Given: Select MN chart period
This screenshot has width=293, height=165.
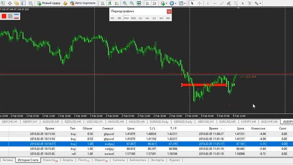Looking at the screenshot, I should pos(168,18).
